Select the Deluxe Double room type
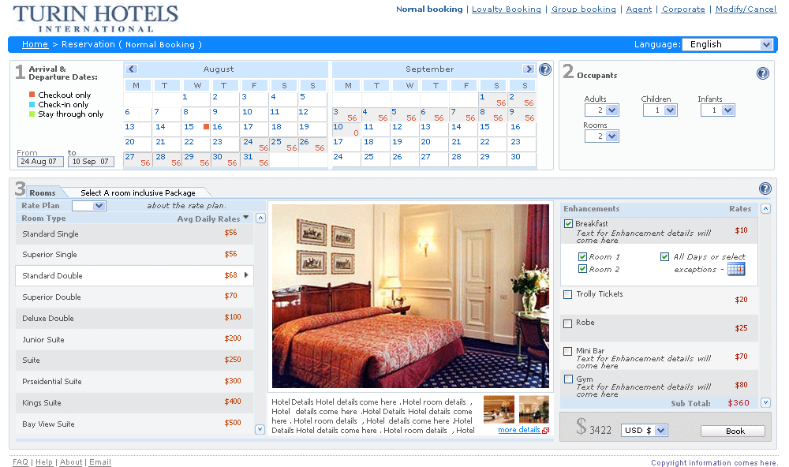789x467 pixels. (x=48, y=319)
